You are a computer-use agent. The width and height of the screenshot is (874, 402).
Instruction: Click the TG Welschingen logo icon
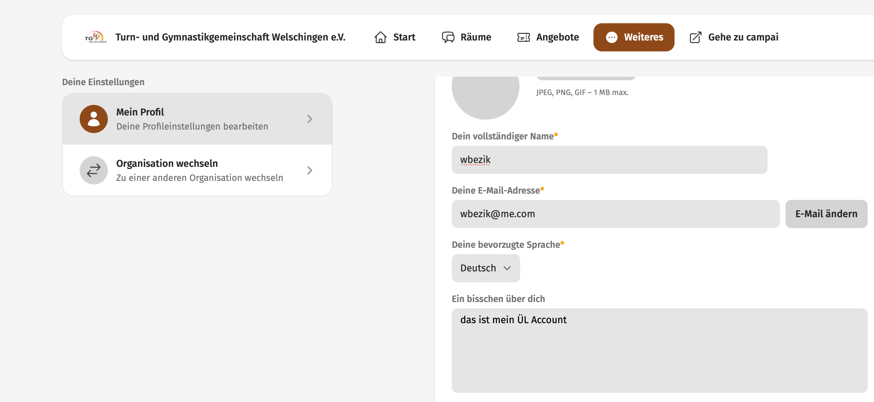click(96, 37)
